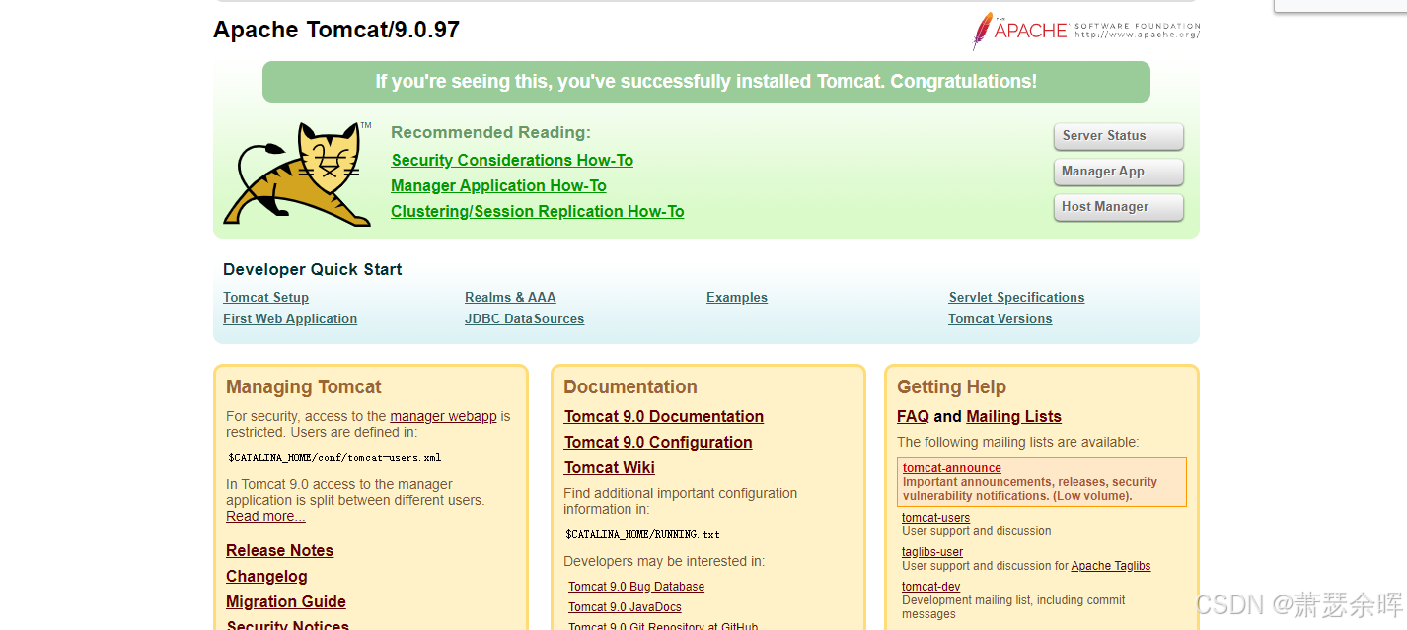Open Mailing Lists link
Viewport: 1407px width, 630px height.
click(x=1013, y=416)
